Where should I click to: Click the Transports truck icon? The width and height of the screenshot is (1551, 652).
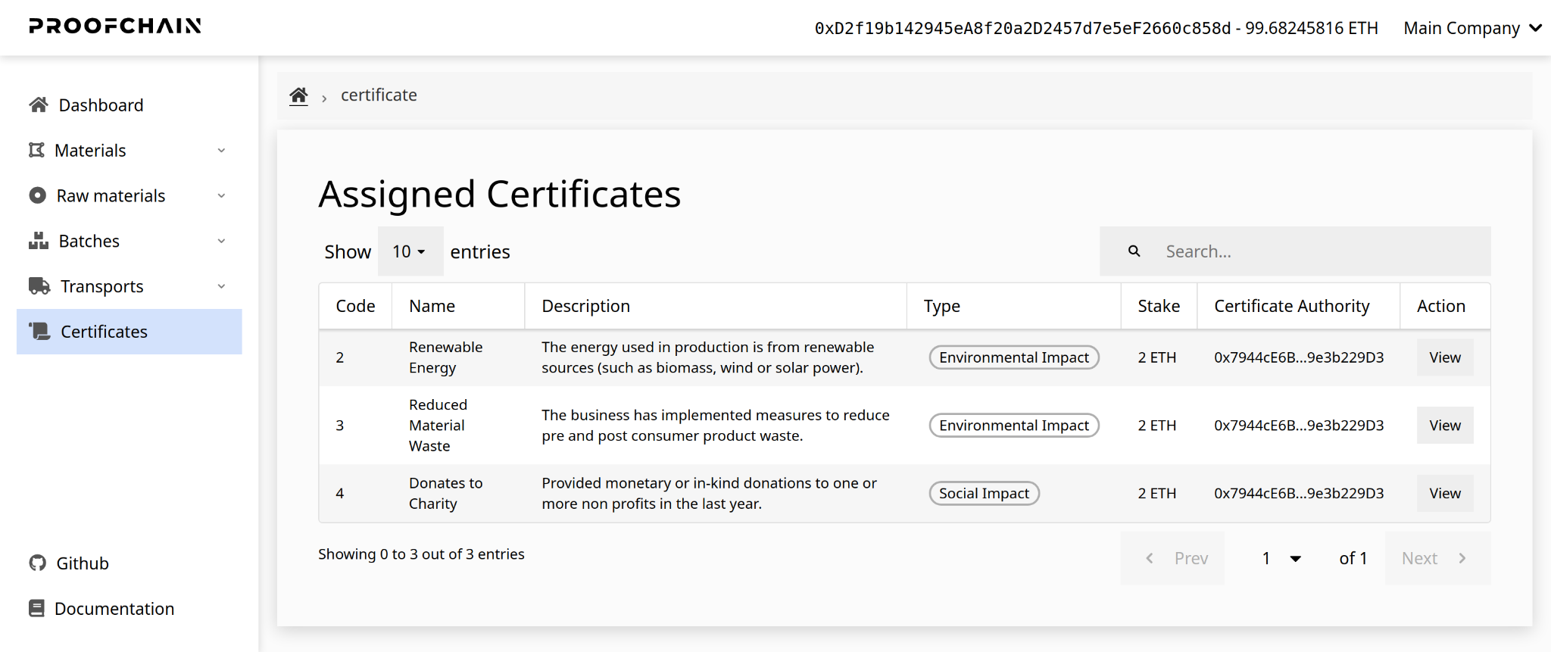39,286
